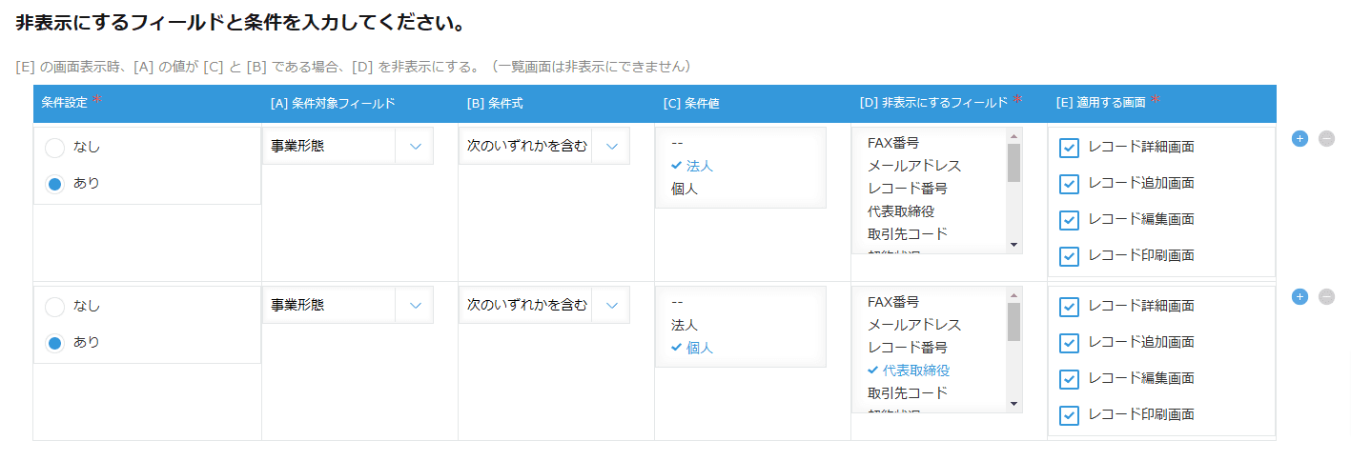1351x461 pixels.
Task: Select -- condition value in second row
Action: click(x=677, y=302)
